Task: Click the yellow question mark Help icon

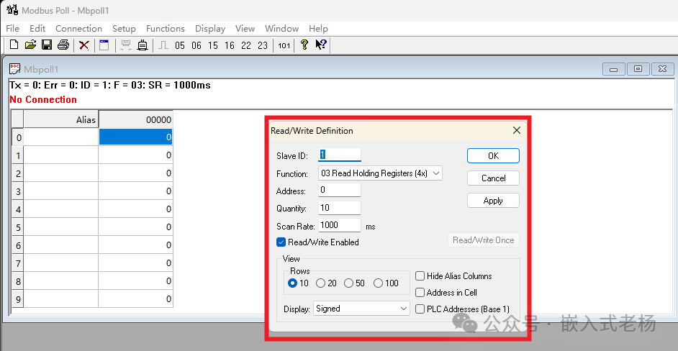Action: [x=304, y=45]
